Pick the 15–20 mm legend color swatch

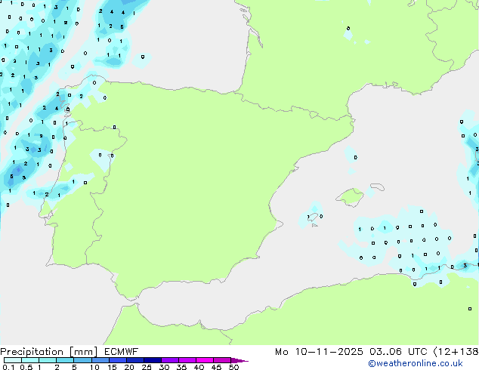click(x=117, y=360)
